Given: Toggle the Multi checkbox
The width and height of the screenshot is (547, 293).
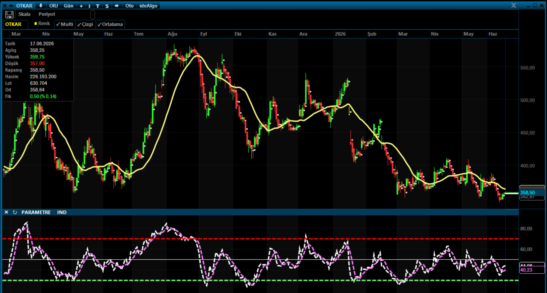Looking at the screenshot, I should 65,24.
